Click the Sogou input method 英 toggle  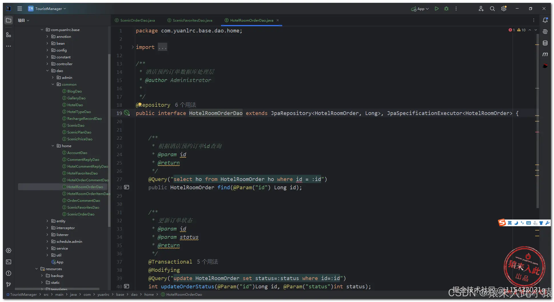tap(509, 223)
